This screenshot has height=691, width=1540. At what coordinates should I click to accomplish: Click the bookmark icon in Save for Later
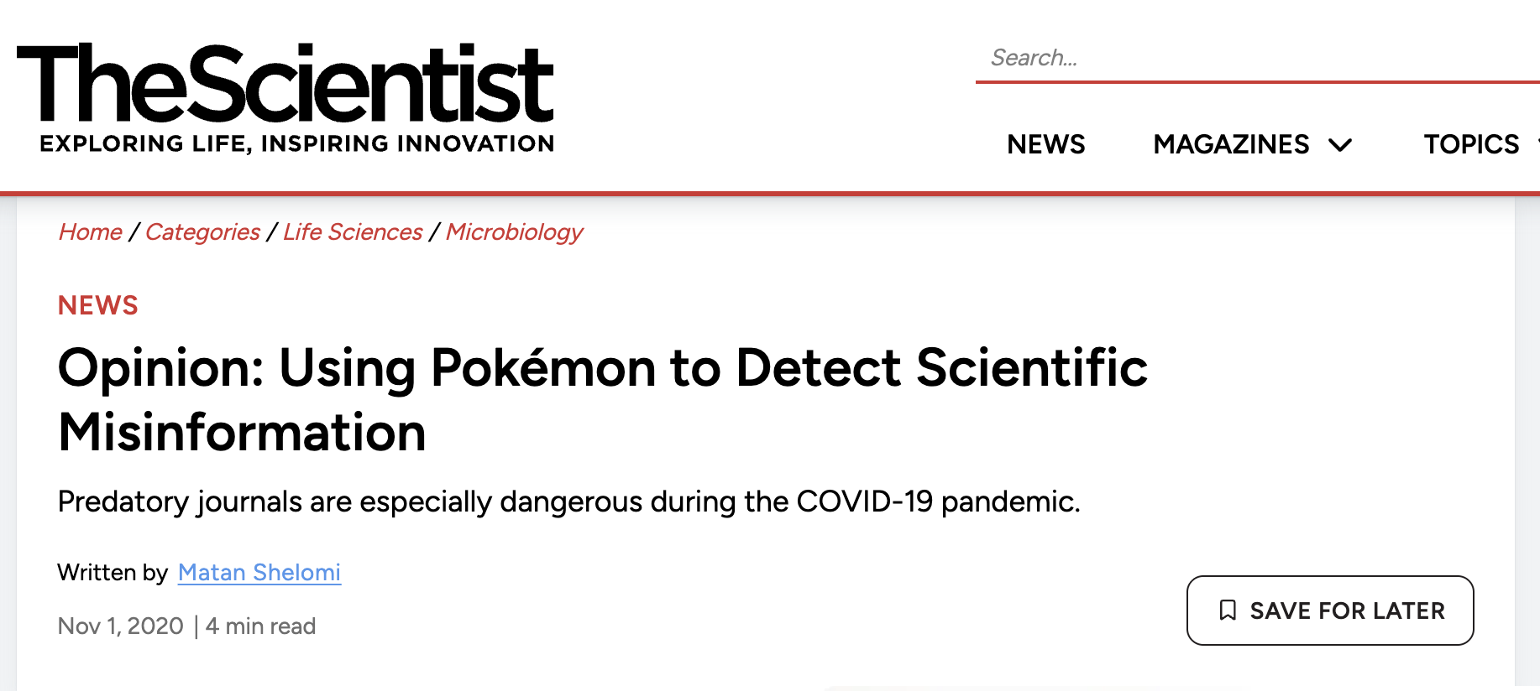[1228, 610]
